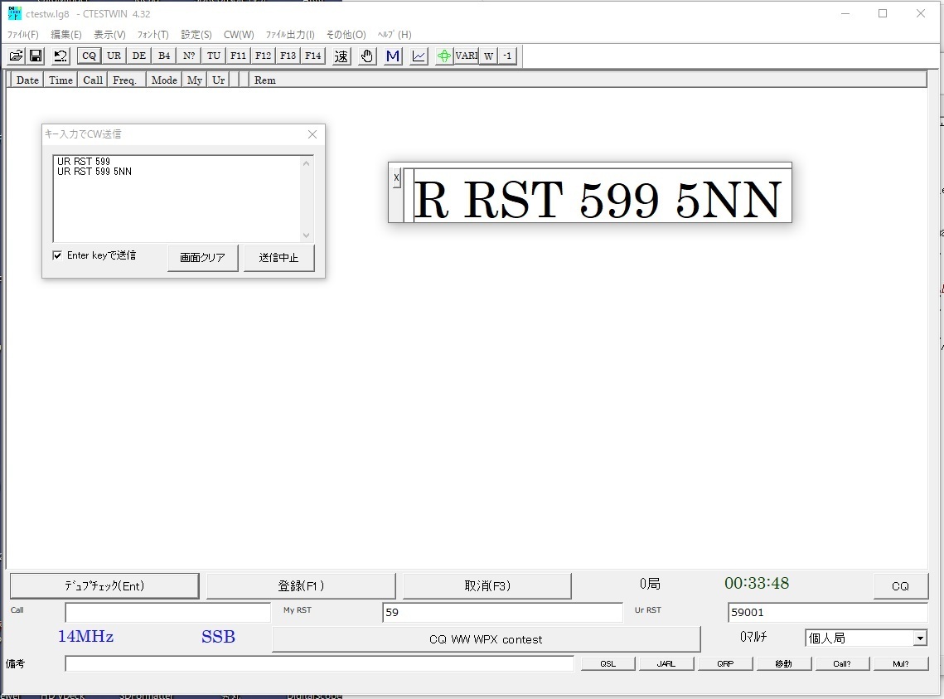Screen dimensions: 944x699
Task: Open a log file via the folder icon
Action: click(16, 56)
